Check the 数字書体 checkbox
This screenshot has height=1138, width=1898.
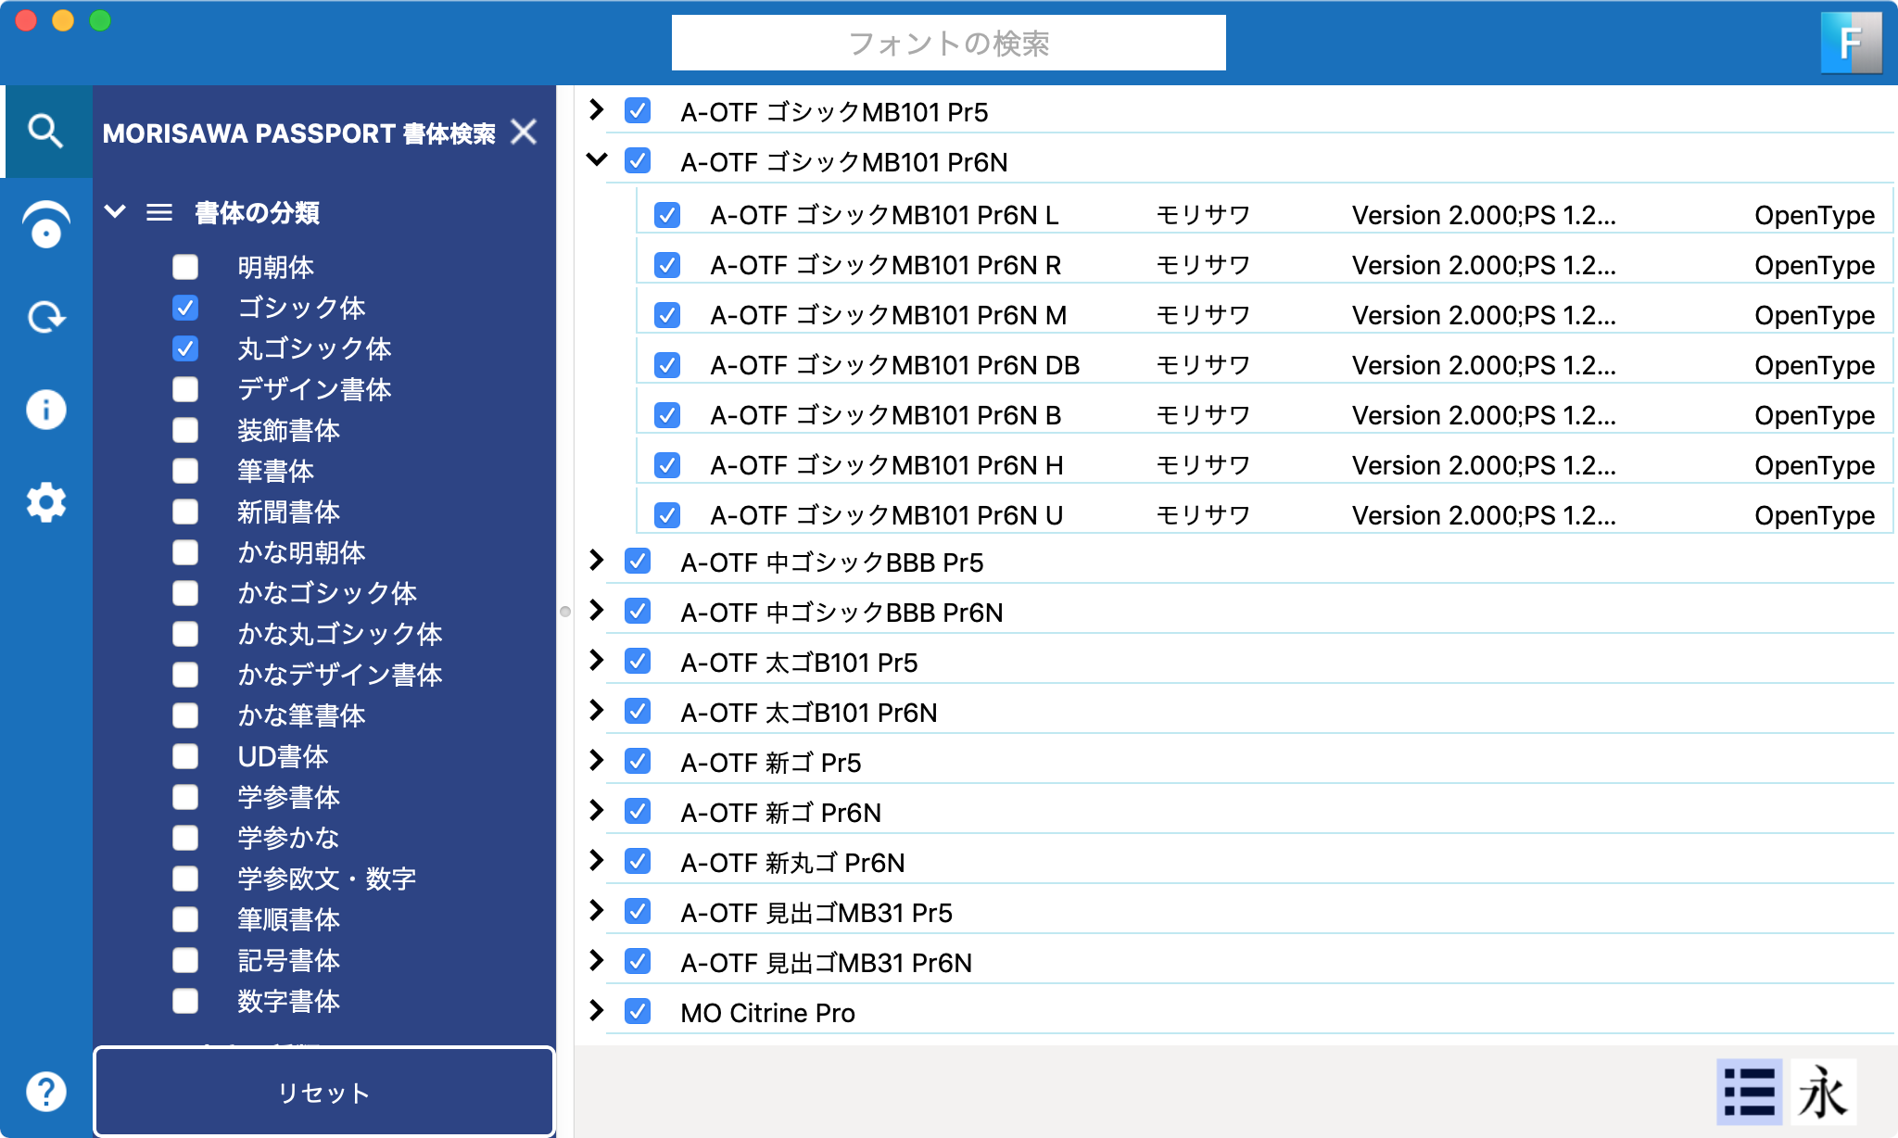point(185,1001)
